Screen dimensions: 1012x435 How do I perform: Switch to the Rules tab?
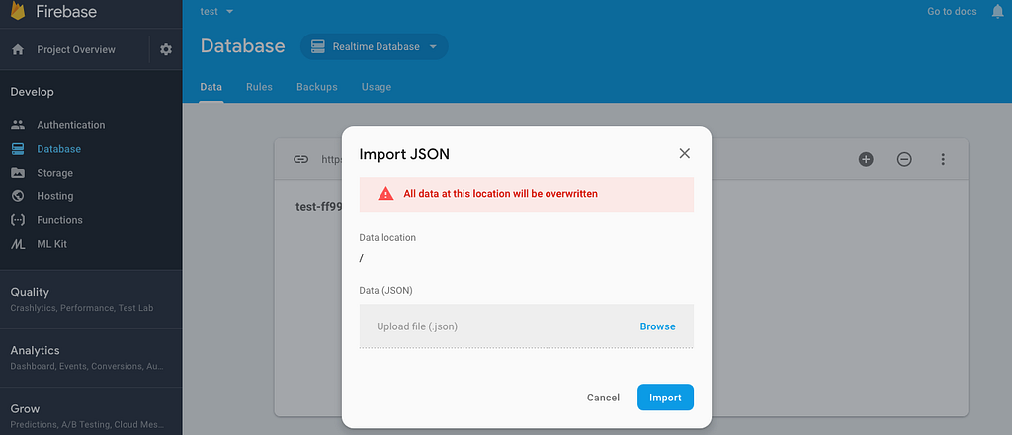259,87
